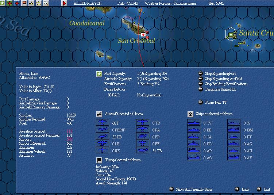Click the red end-turn arrow in toolbar
274x195 pixels.
[x=64, y=3]
